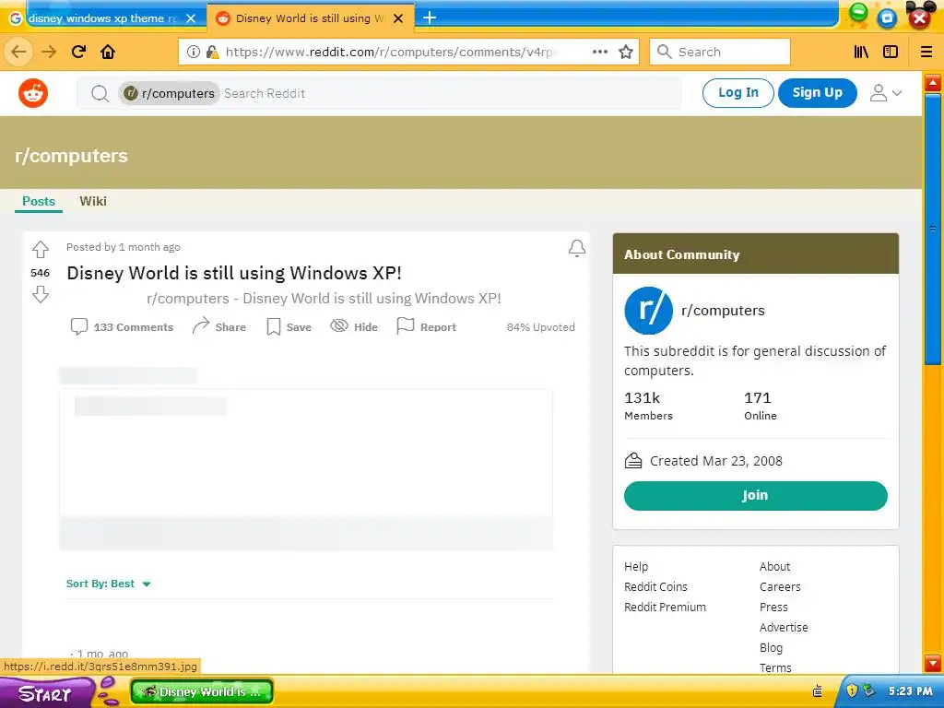944x708 pixels.
Task: Open the Help footer link
Action: tap(636, 567)
